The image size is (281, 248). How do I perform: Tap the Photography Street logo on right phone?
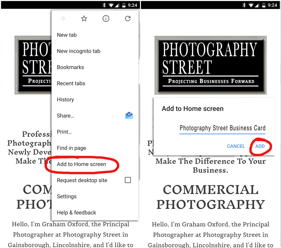(x=210, y=65)
